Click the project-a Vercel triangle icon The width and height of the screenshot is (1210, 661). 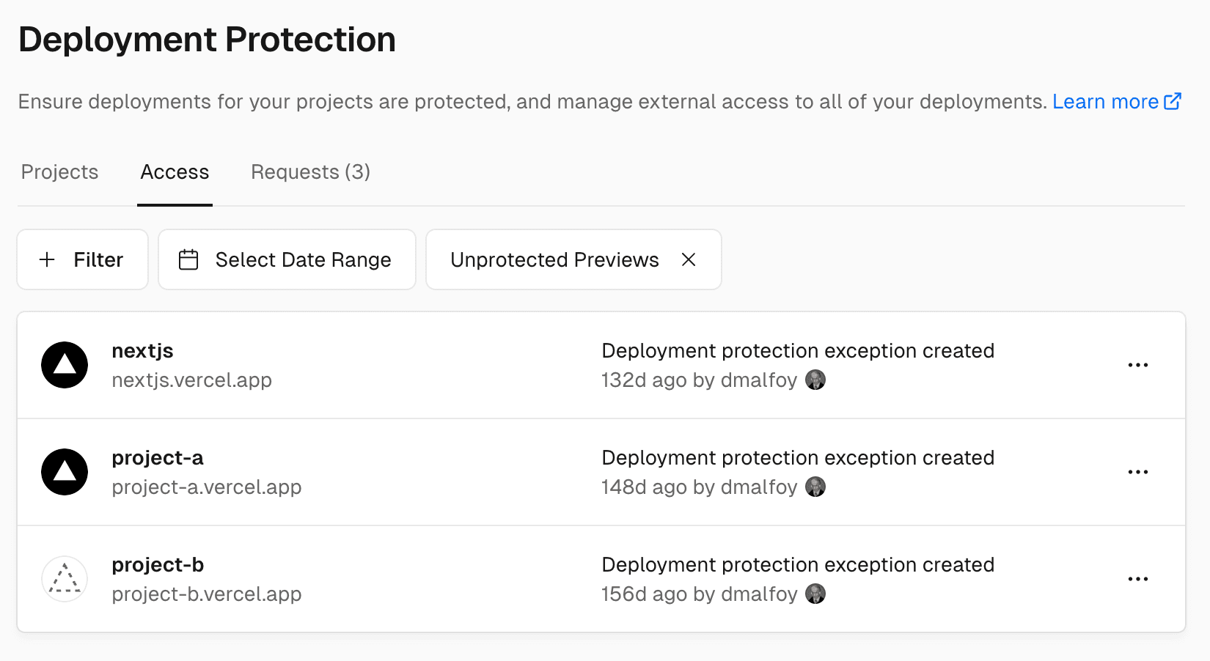[x=65, y=472]
